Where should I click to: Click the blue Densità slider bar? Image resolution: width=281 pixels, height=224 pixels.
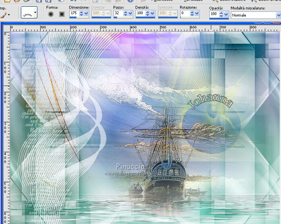coord(145,17)
